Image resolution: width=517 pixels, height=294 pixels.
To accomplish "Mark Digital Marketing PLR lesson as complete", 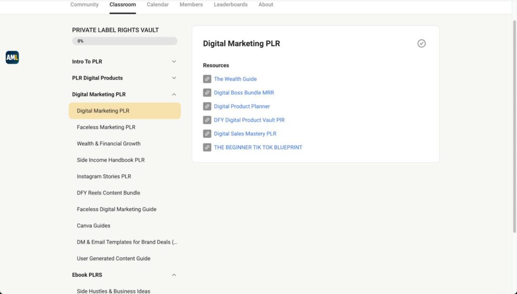I will click(x=422, y=43).
